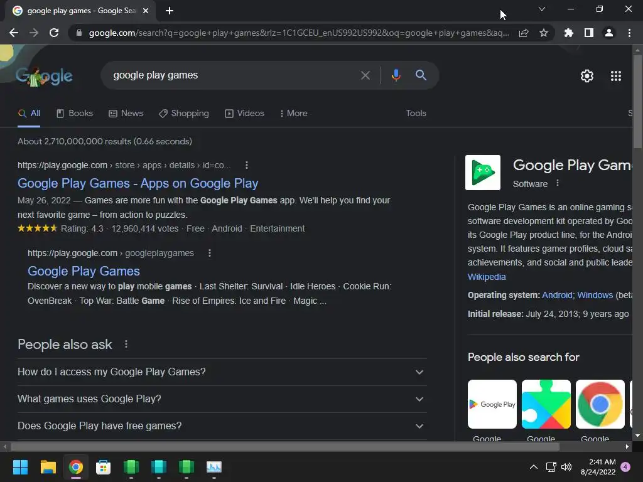
Task: Click the browser forward arrow
Action: pyautogui.click(x=34, y=33)
